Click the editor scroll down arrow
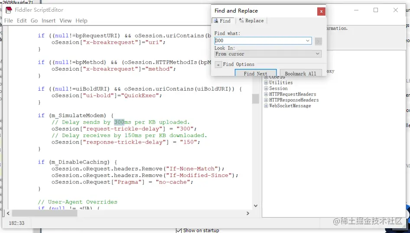410x233 pixels. coord(255,206)
